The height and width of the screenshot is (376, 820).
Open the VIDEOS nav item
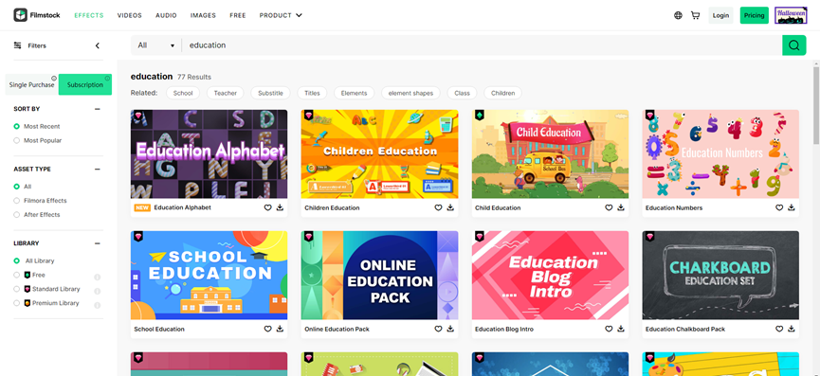click(130, 16)
